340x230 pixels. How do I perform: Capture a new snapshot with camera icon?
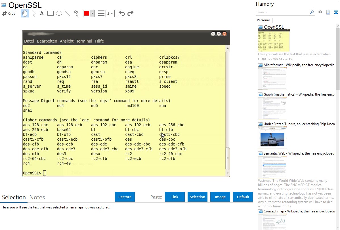320,12
